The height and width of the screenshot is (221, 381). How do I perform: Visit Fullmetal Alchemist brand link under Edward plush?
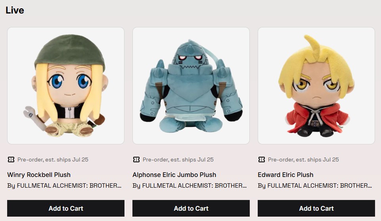315,186
